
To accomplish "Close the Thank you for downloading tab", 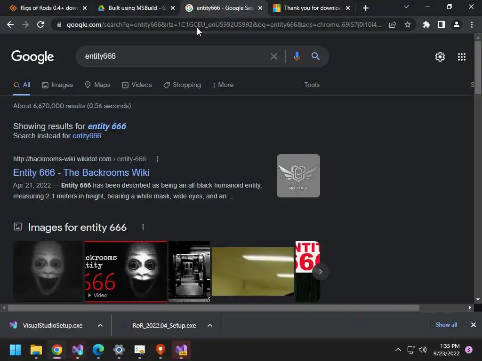I will tap(348, 8).
